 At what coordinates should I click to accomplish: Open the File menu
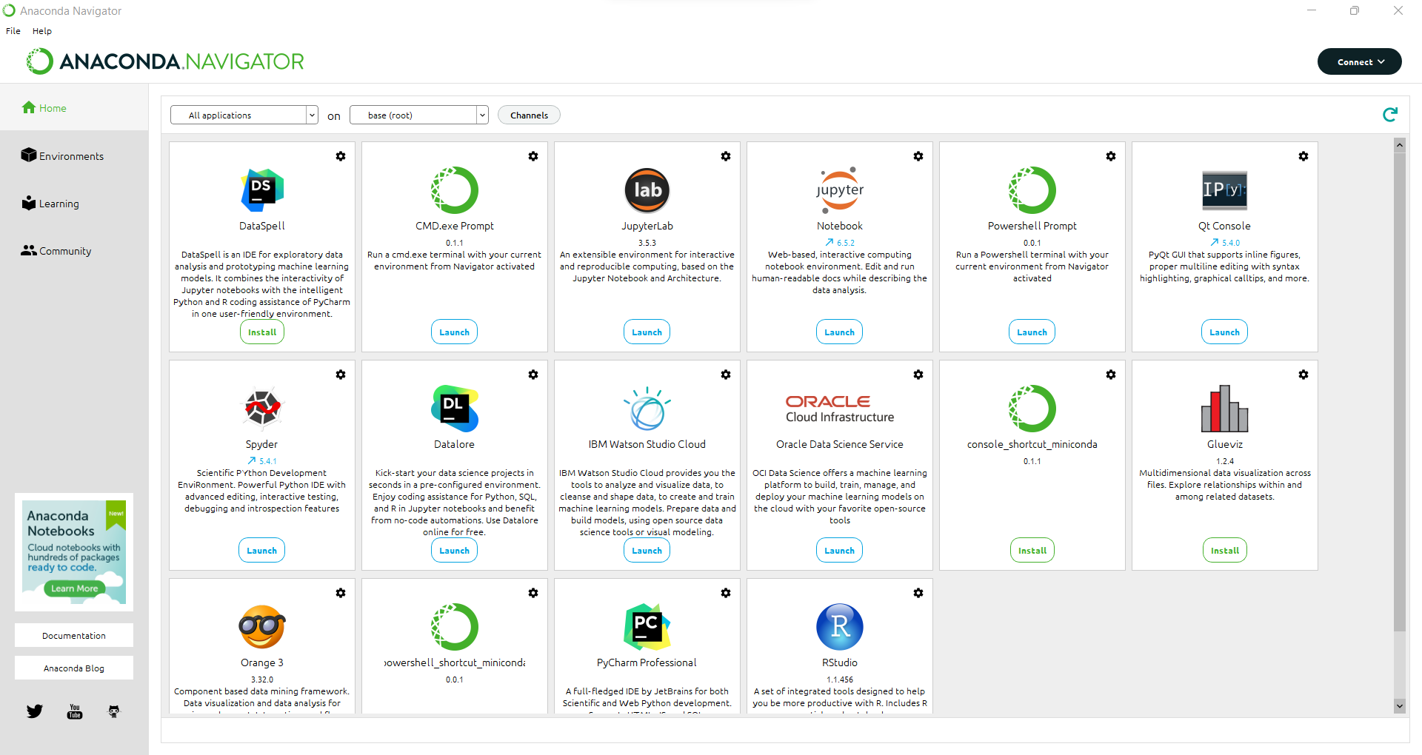pyautogui.click(x=13, y=31)
